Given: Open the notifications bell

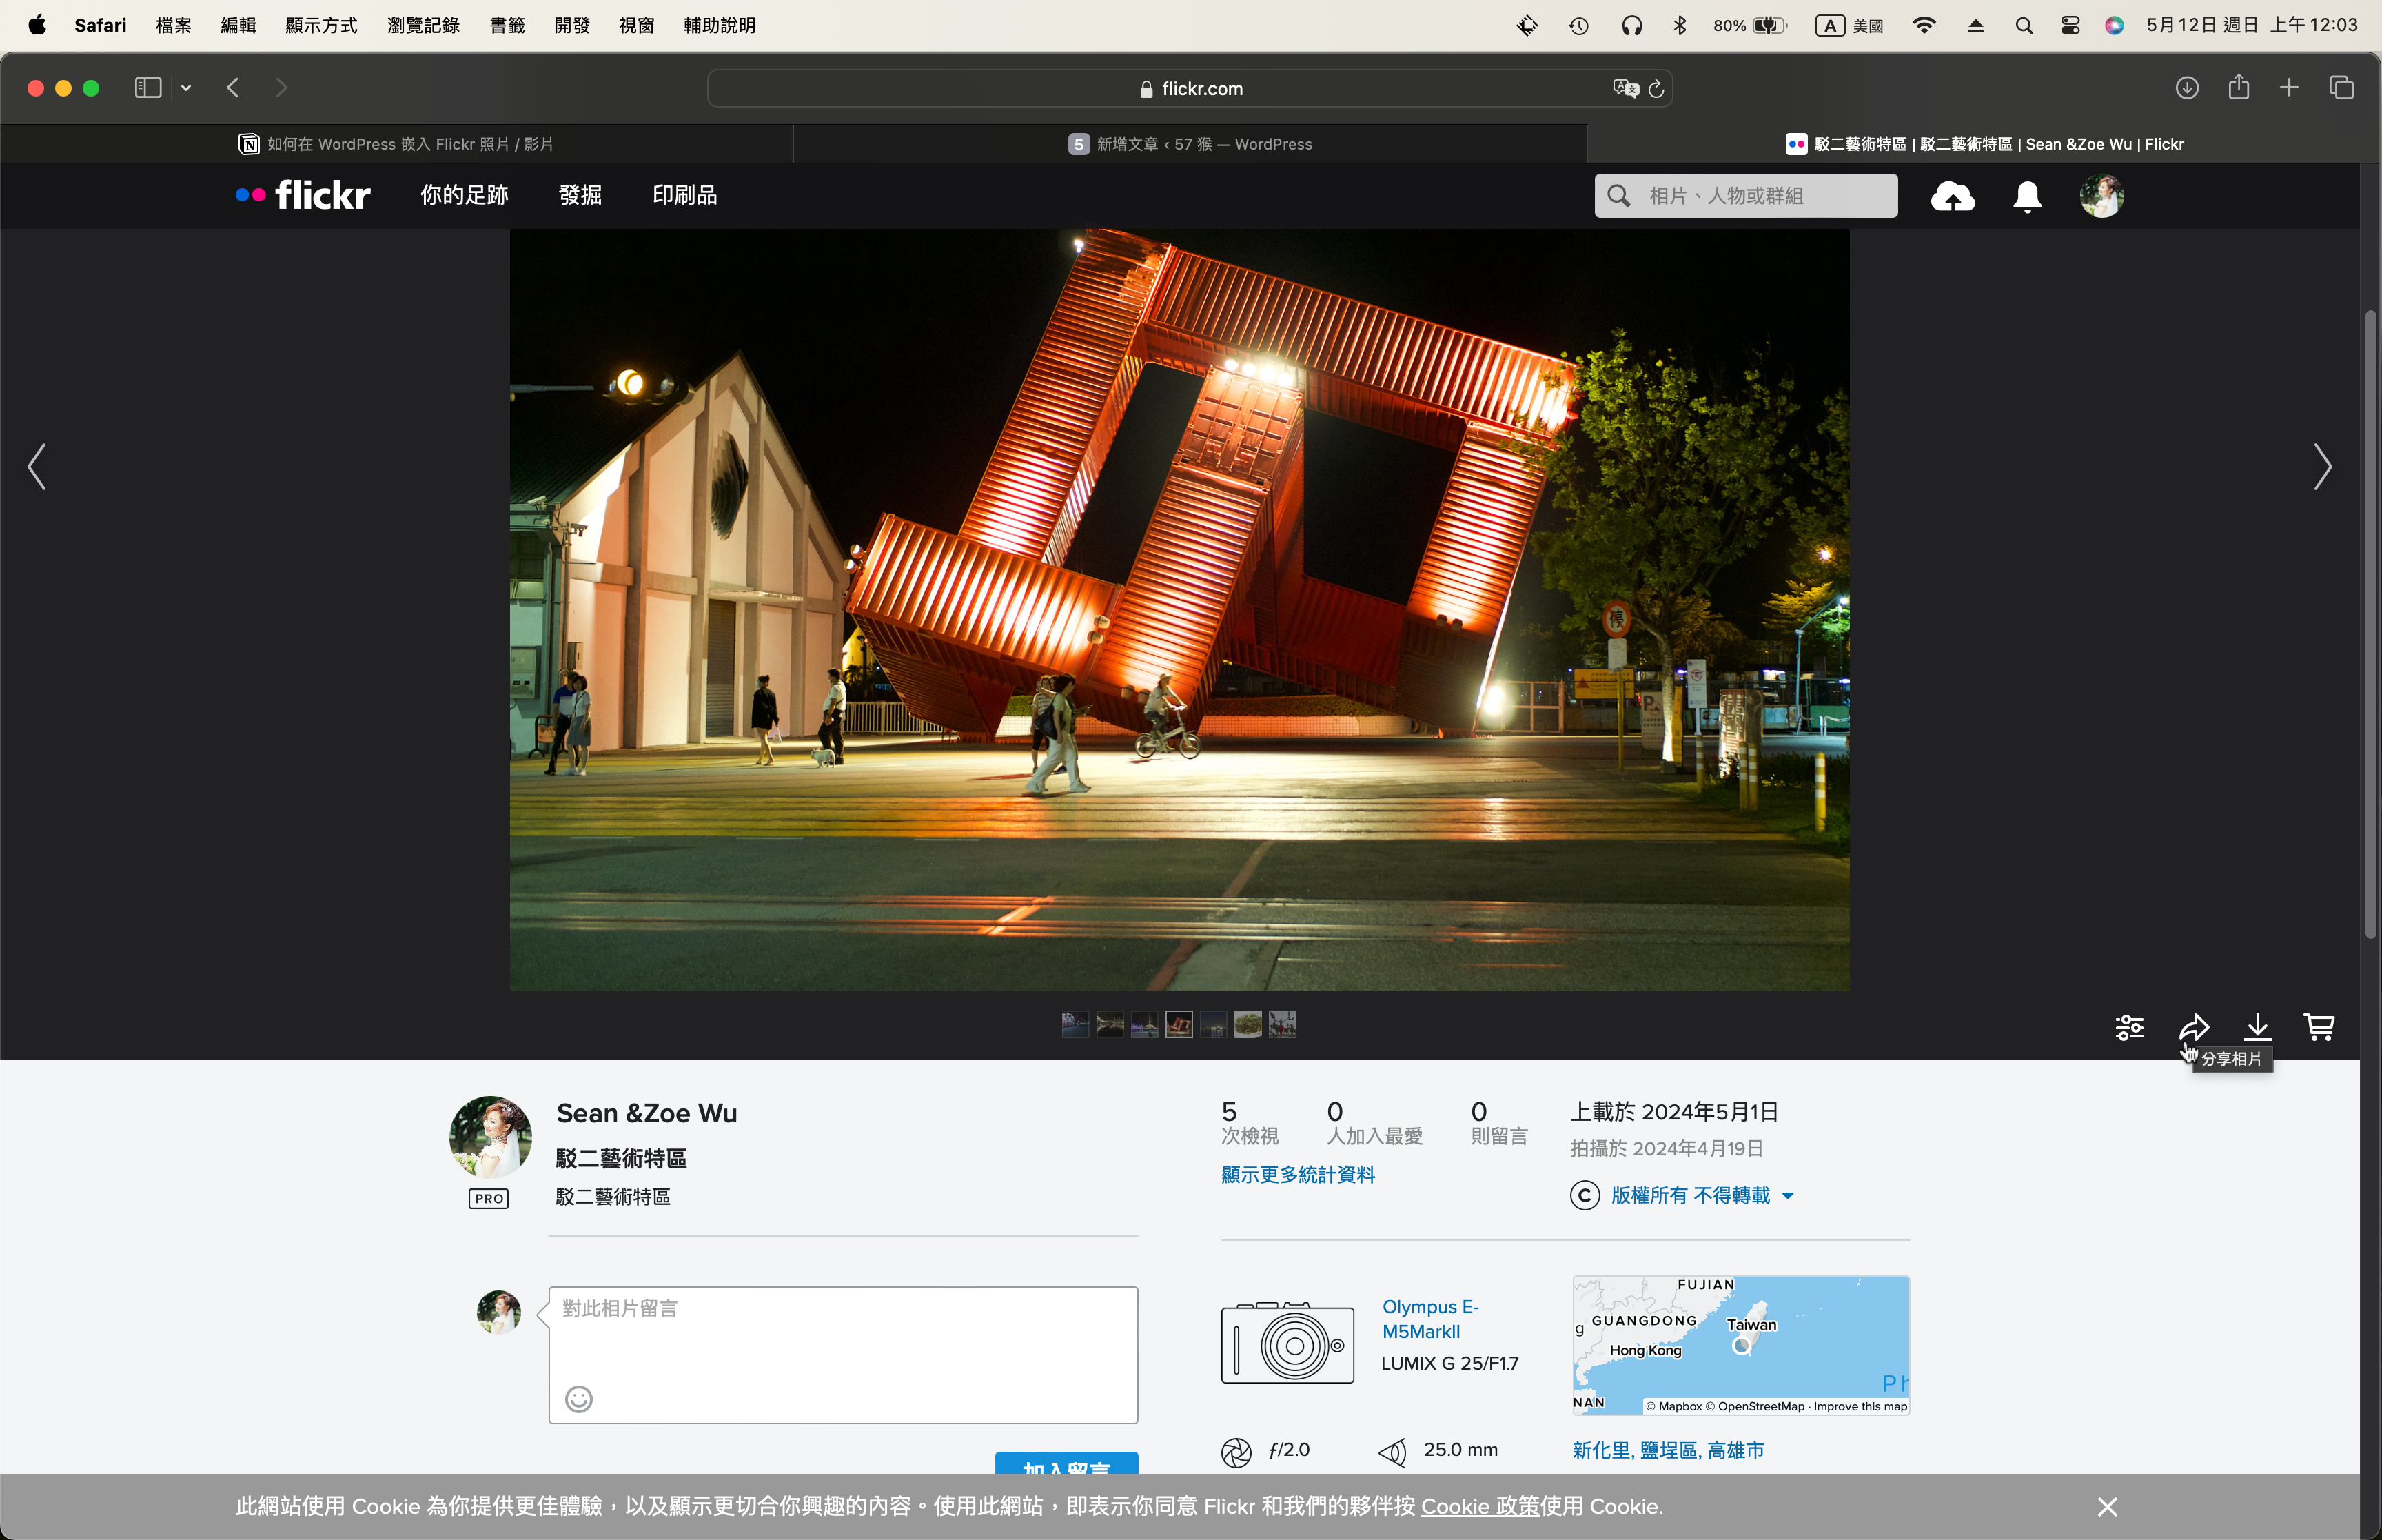Looking at the screenshot, I should [2026, 196].
